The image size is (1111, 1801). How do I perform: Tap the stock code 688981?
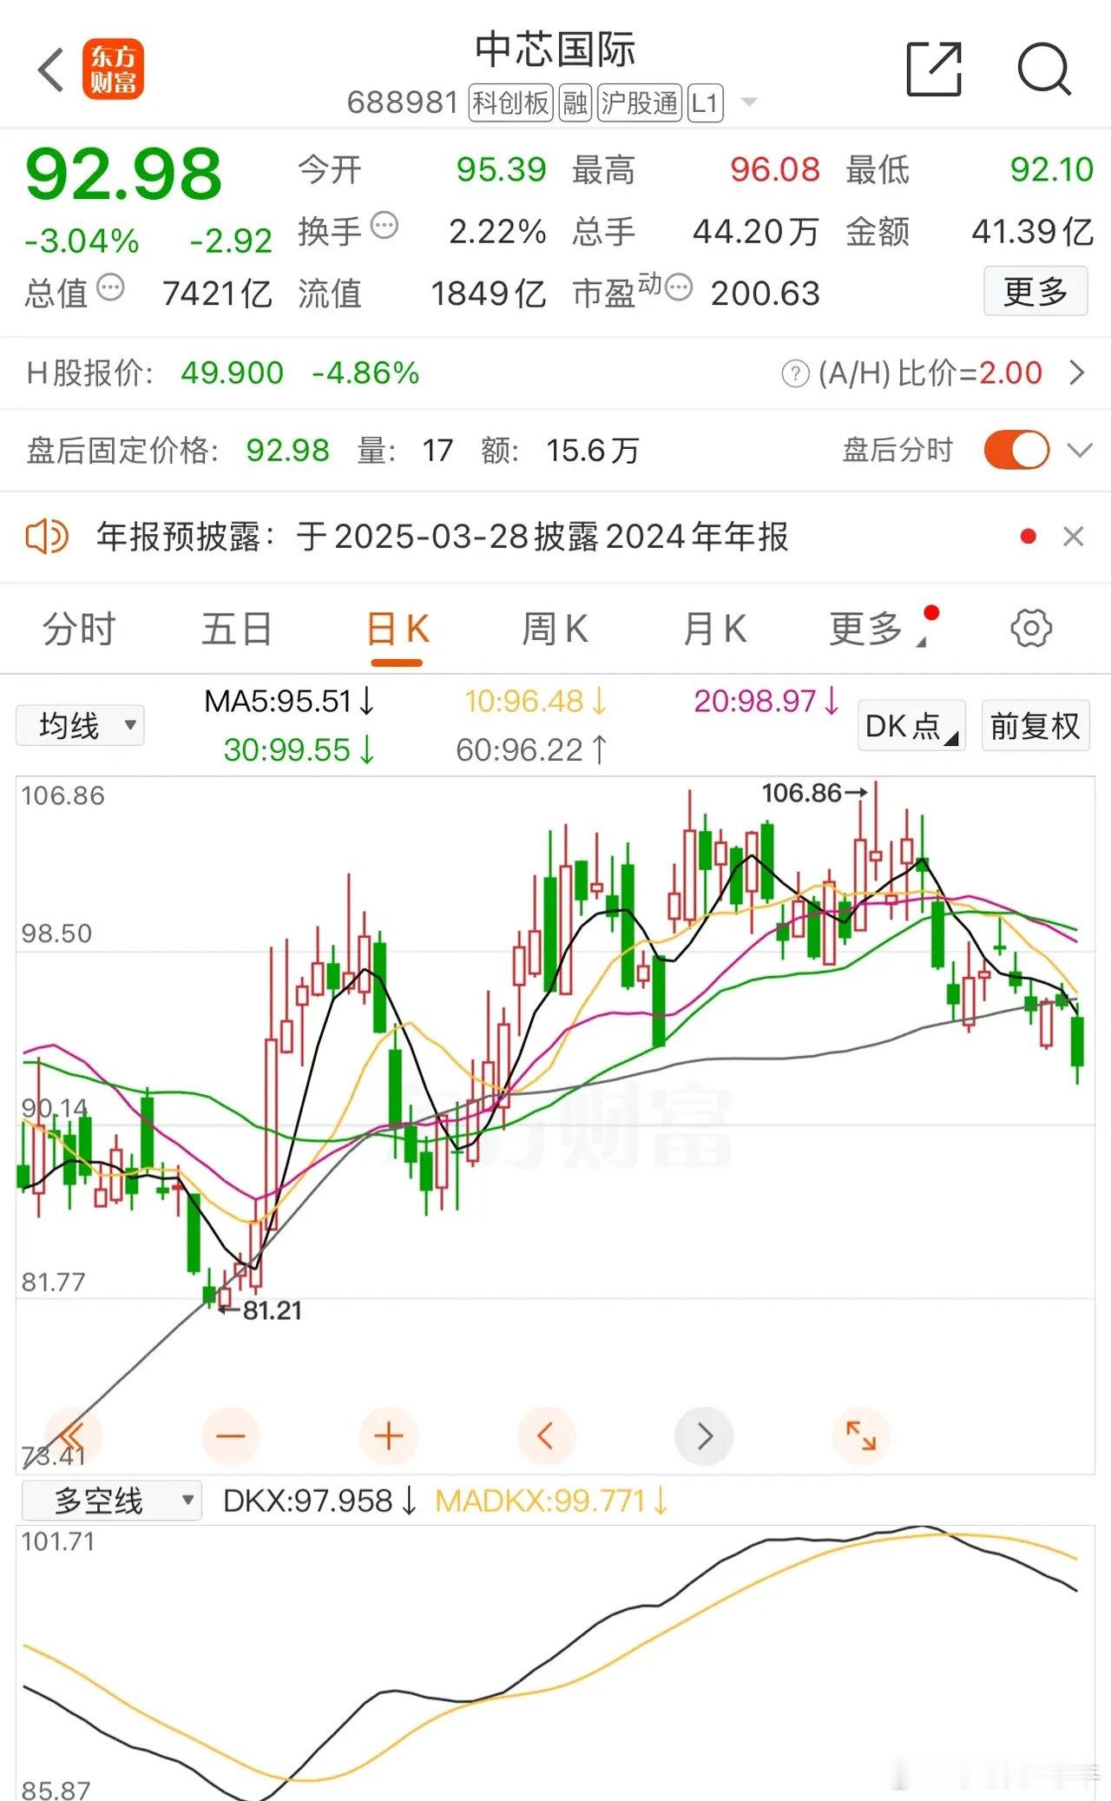tap(403, 103)
